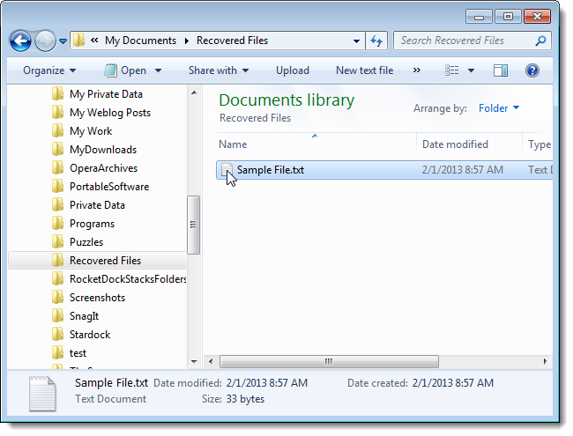The width and height of the screenshot is (573, 436).
Task: Click the Stardock folder icon
Action: (x=57, y=334)
